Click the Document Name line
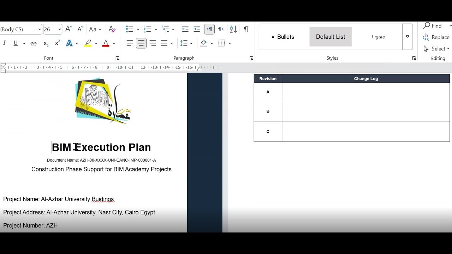 click(x=101, y=160)
